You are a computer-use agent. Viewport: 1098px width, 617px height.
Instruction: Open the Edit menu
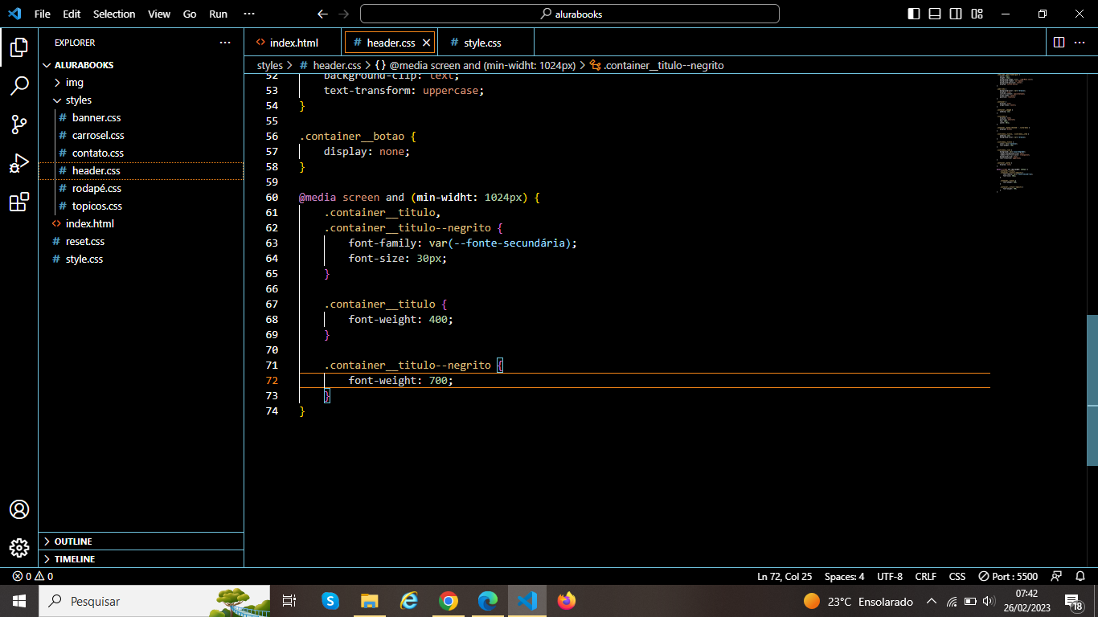[72, 14]
